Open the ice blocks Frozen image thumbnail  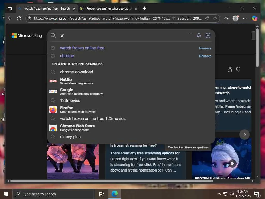point(73,161)
